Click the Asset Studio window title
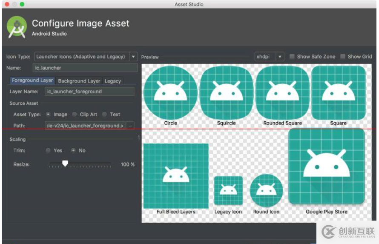This screenshot has height=244, width=379. [x=189, y=4]
